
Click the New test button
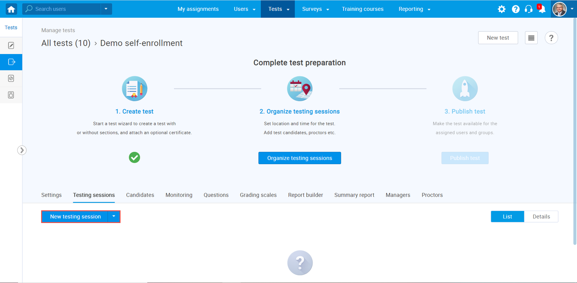click(x=498, y=38)
